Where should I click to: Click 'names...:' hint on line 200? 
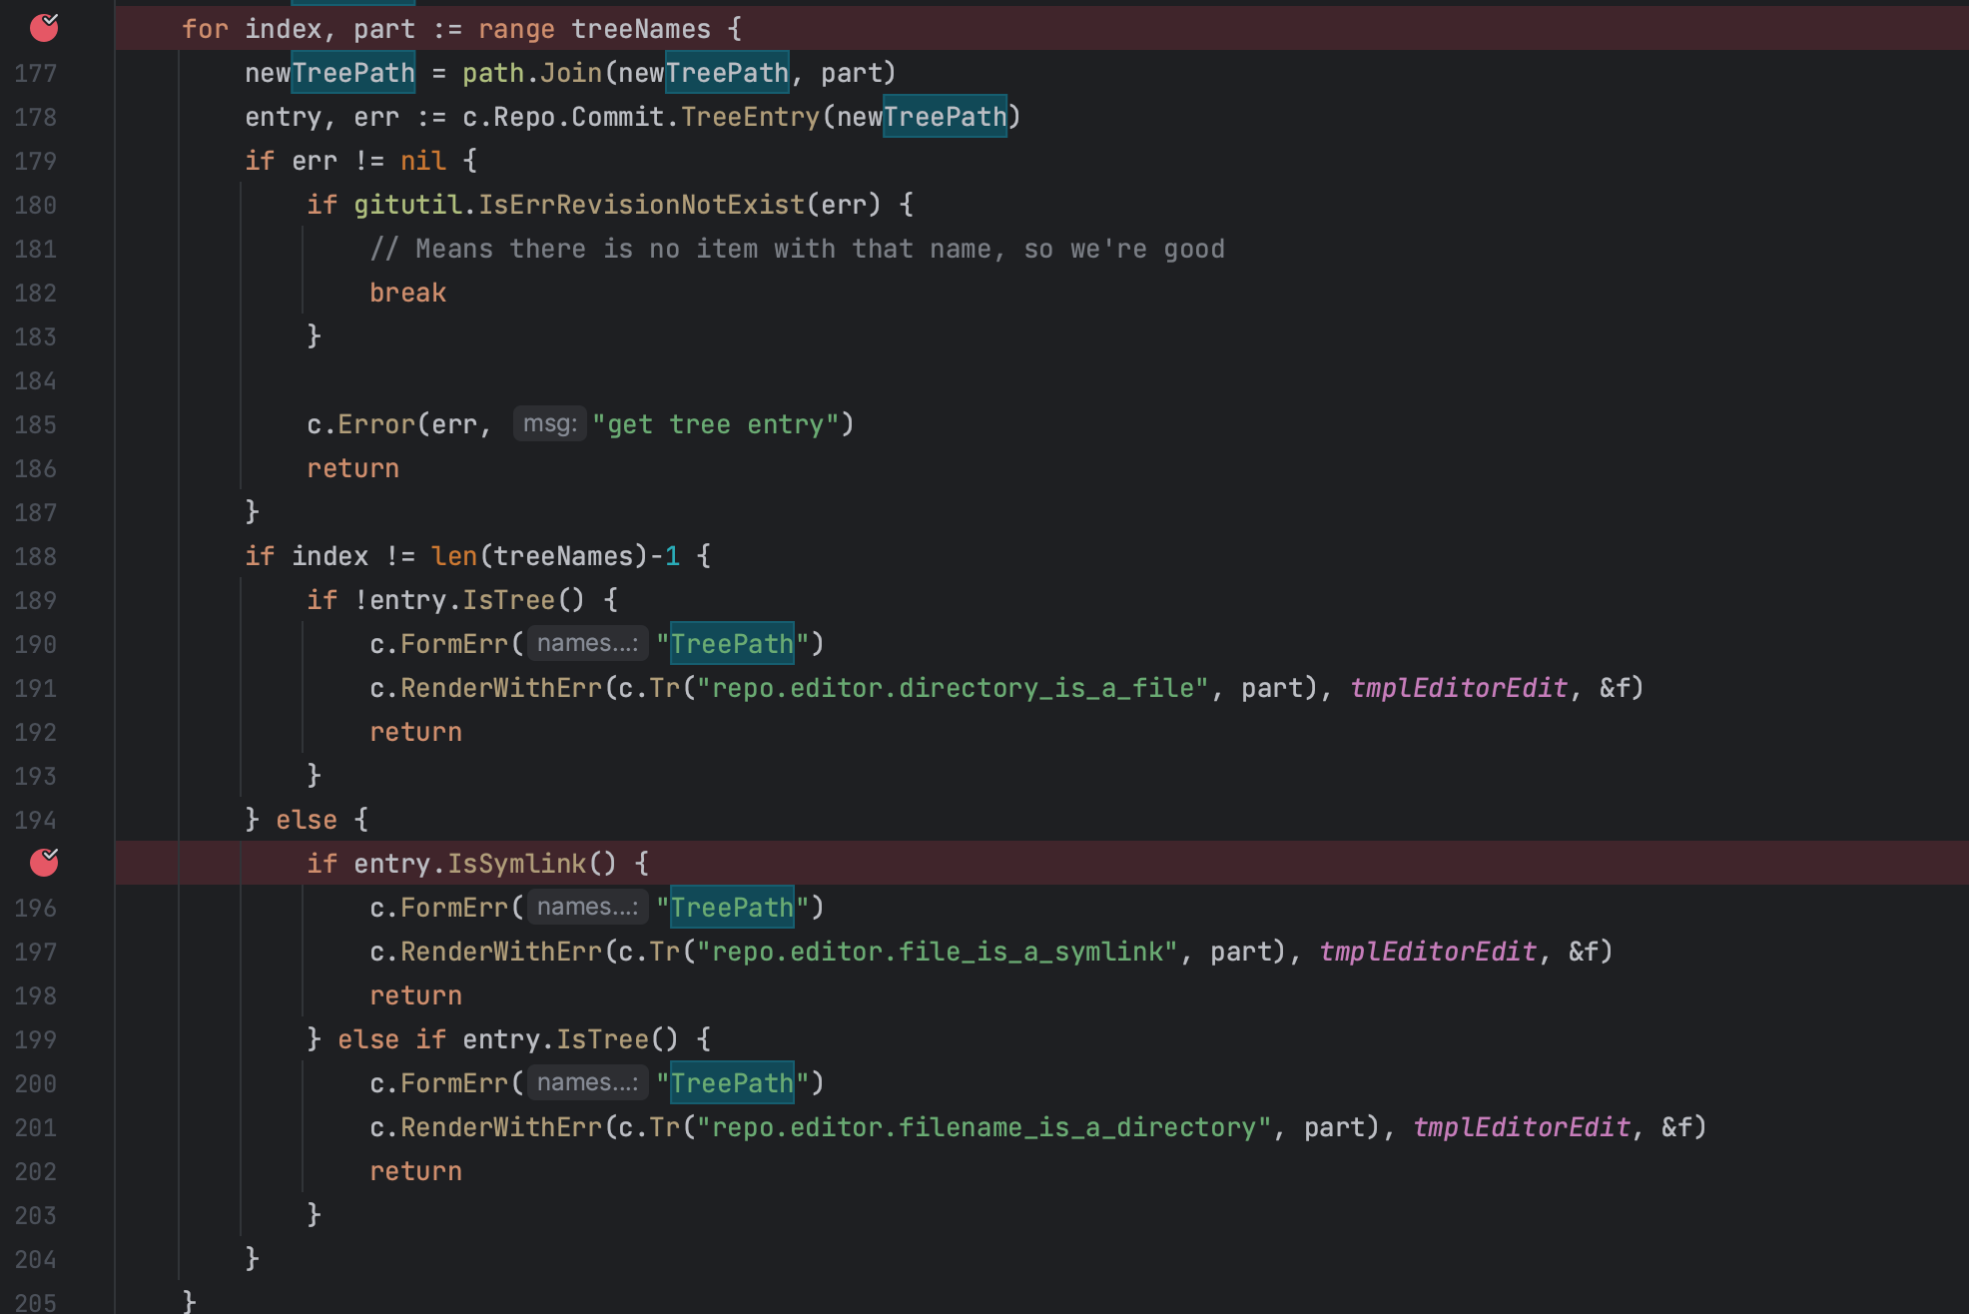tap(588, 1082)
